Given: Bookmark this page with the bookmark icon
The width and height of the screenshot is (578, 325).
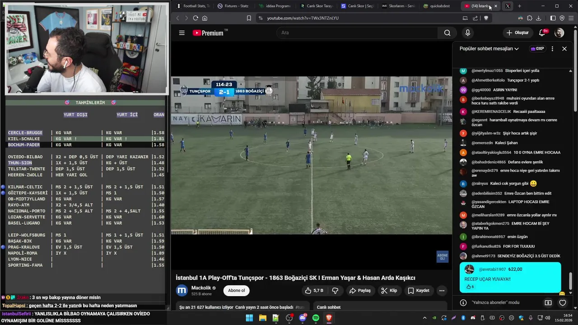Looking at the screenshot, I should pos(249,18).
